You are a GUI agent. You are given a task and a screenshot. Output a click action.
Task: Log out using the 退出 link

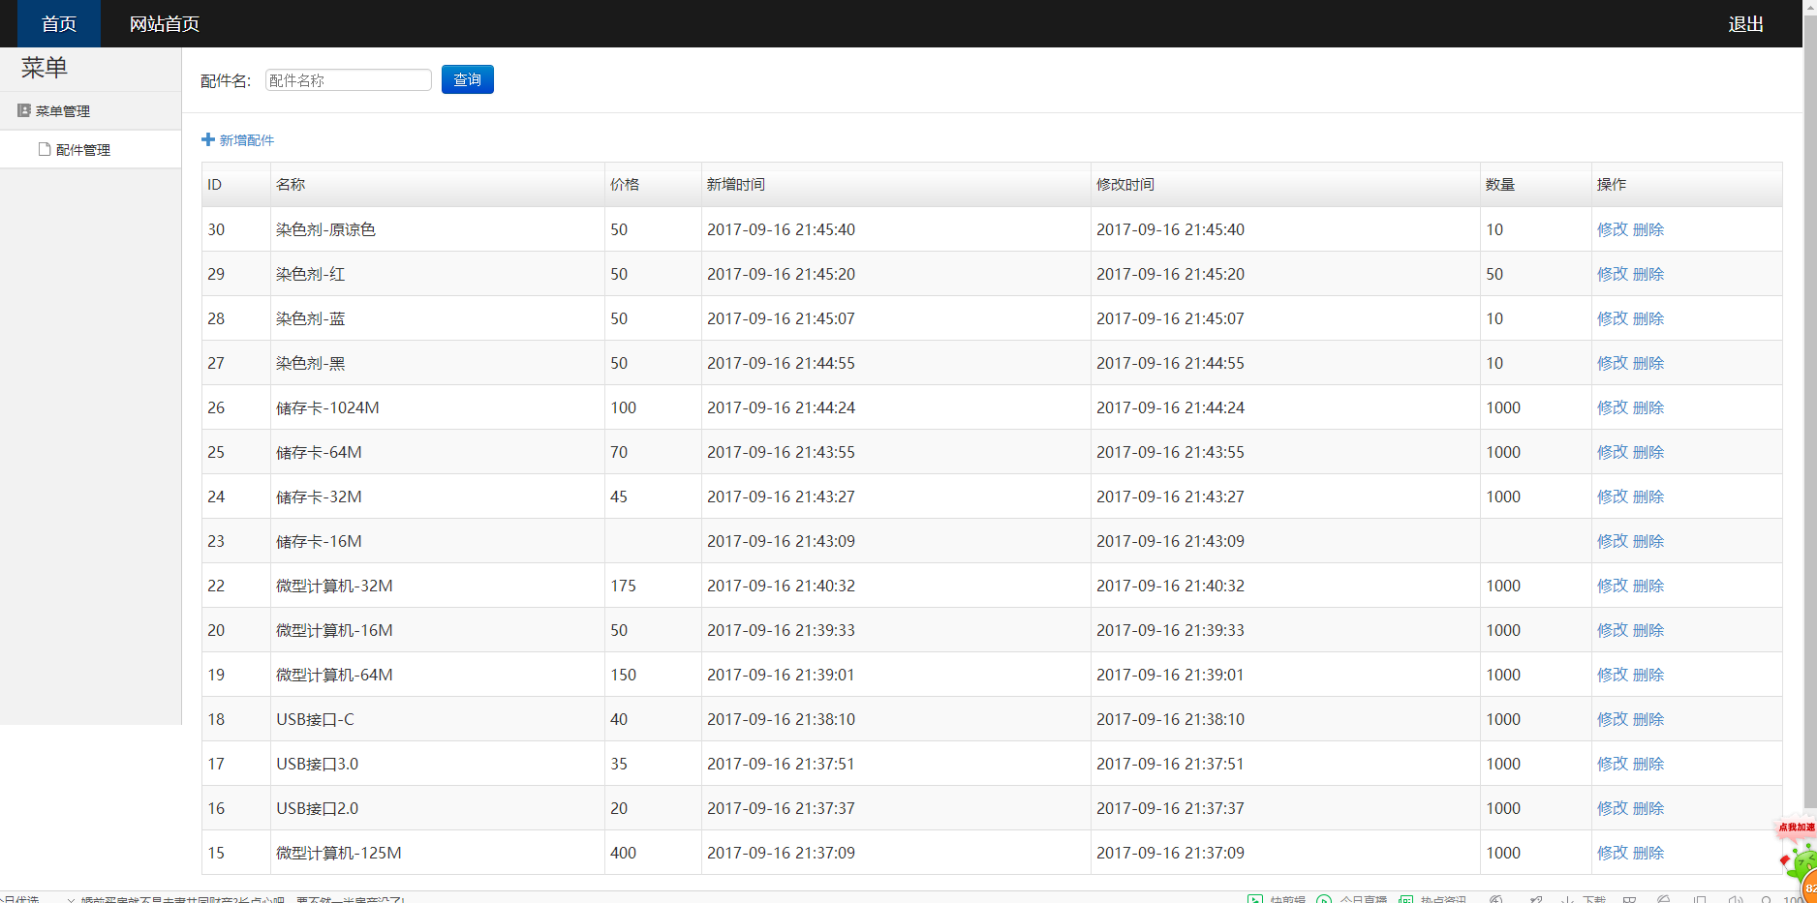[x=1745, y=23]
